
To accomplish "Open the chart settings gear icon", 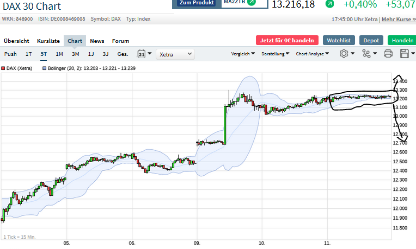I will pos(344,54).
